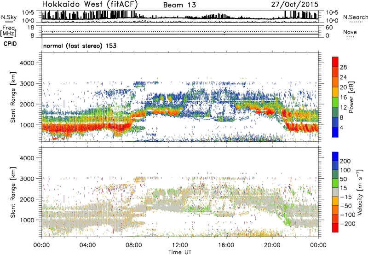Click the '1000' tick of velocity panel
Viewport: 368px width, 255px height.
pos(27,220)
